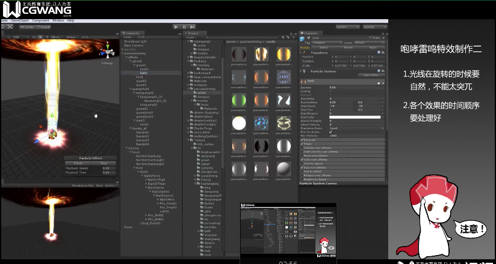Click the Pause button in the top toolbar
This screenshot has height=264, width=496.
click(184, 27)
